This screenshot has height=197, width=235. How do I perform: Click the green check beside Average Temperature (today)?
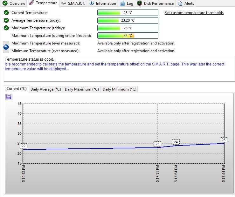point(6,20)
